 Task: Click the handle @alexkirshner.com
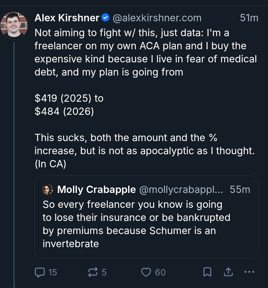coord(157,18)
